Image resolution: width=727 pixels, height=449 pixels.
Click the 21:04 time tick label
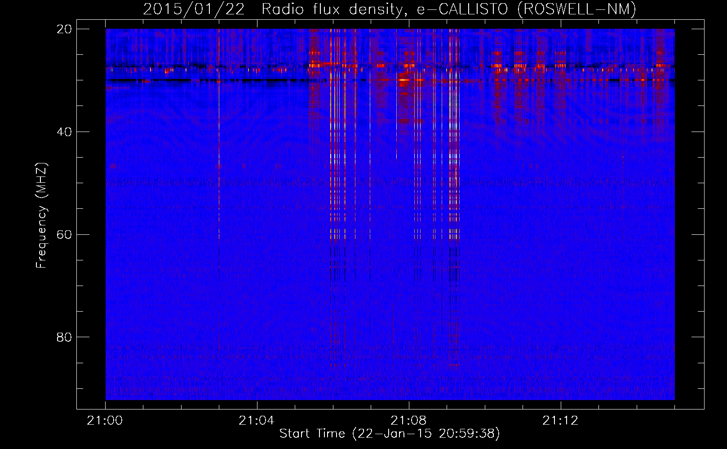[x=257, y=421]
